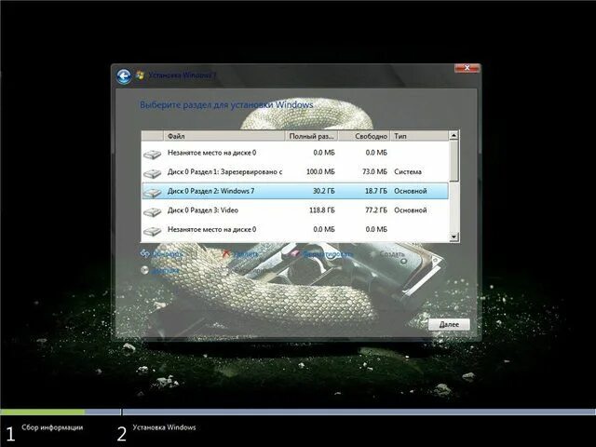Click the drive icon of last unallocated space row
596x447 pixels.
point(153,231)
